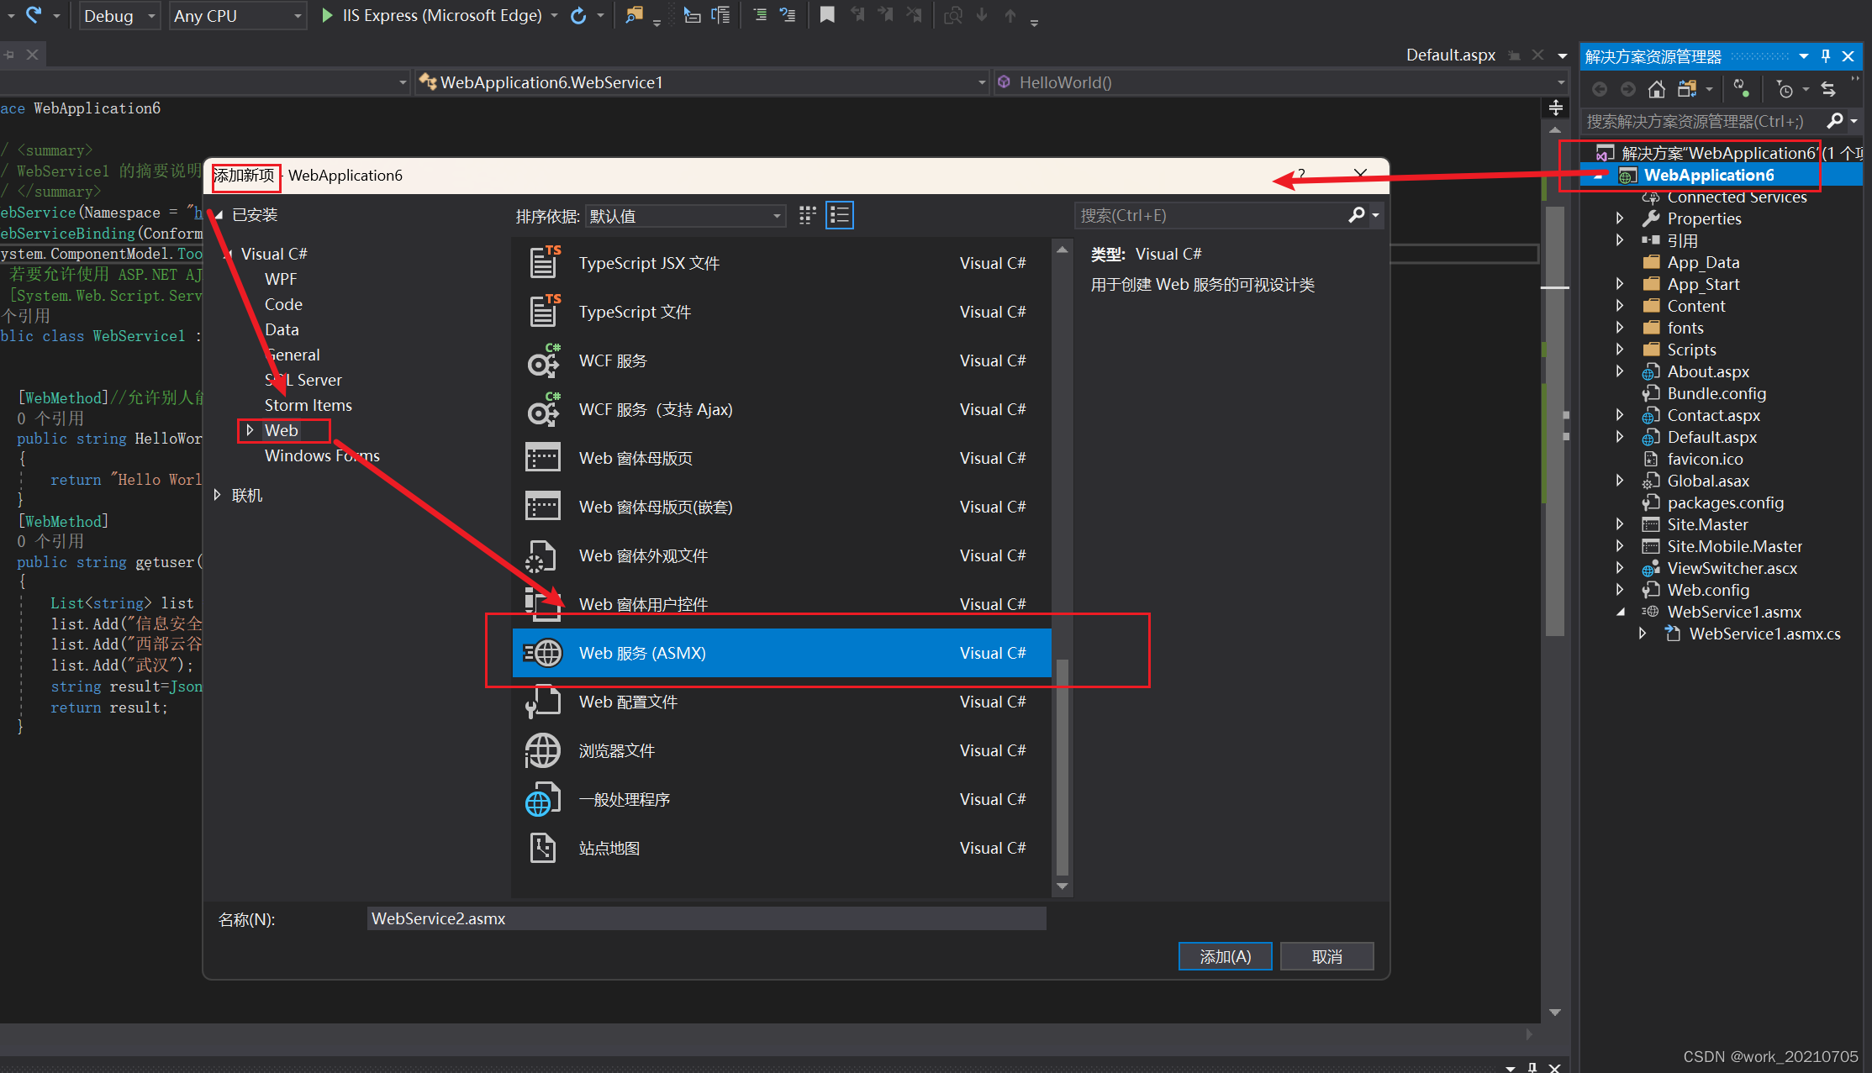Image resolution: width=1872 pixels, height=1073 pixels.
Task: Click the dialog search magnifier icon
Action: [1356, 215]
